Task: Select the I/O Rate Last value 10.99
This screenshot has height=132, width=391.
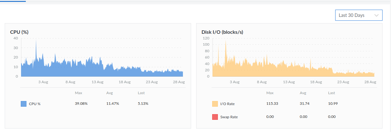Action: pos(333,104)
